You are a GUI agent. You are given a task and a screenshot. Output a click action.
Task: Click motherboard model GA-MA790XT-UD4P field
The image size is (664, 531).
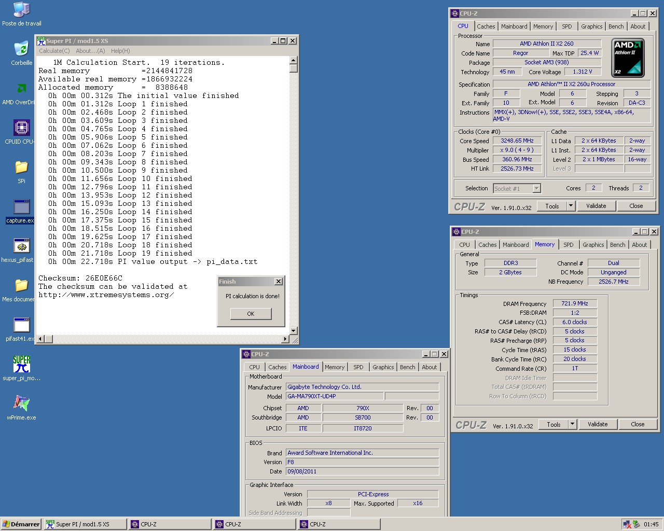335,396
